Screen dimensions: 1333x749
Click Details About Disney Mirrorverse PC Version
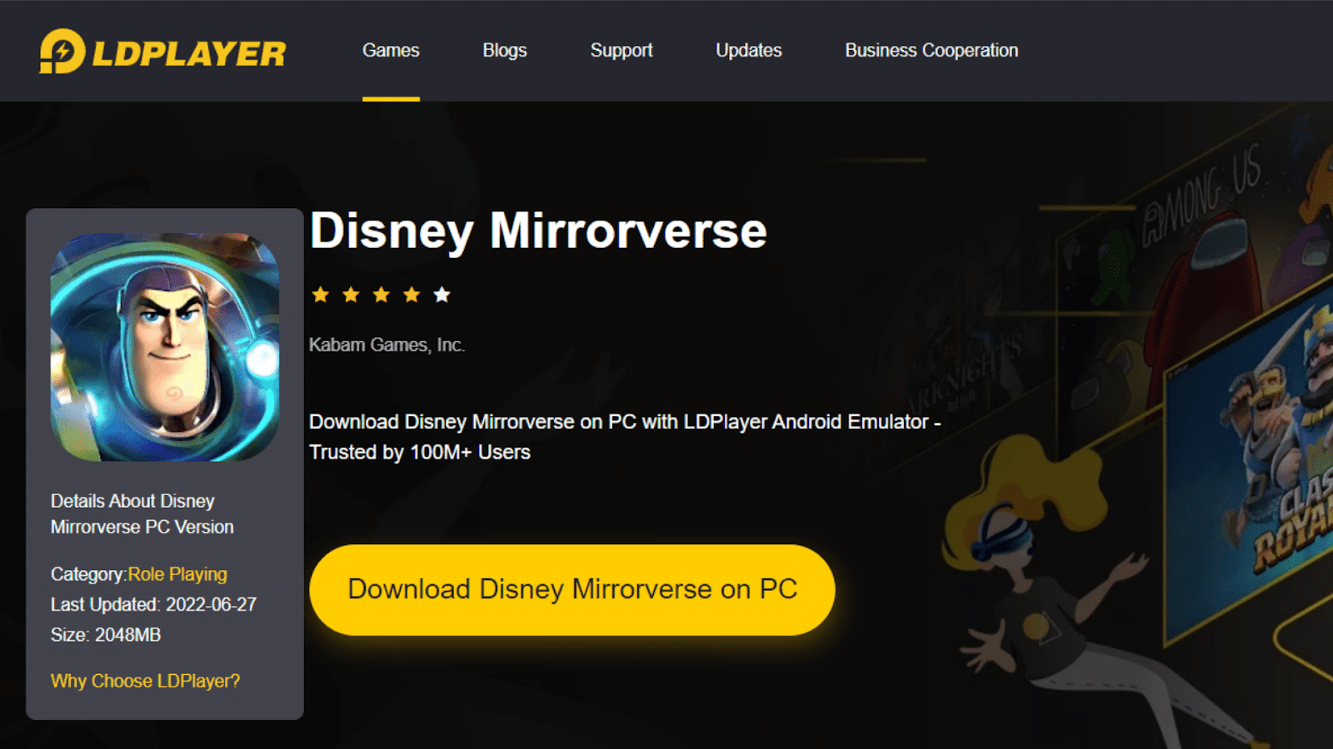[x=142, y=513]
